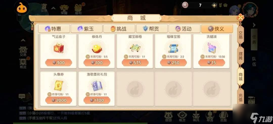This screenshot has width=273, height=124.
Task: Switch to the 紫玉 shop tab
Action: point(86,29)
